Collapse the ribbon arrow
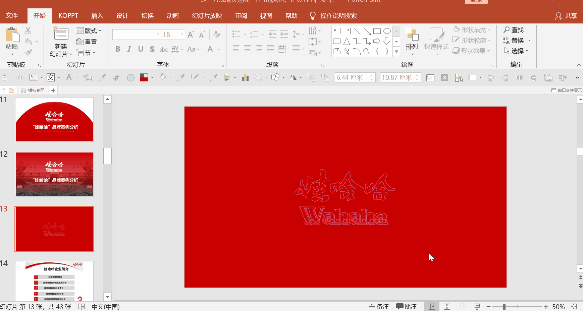583x311 pixels. point(579,65)
